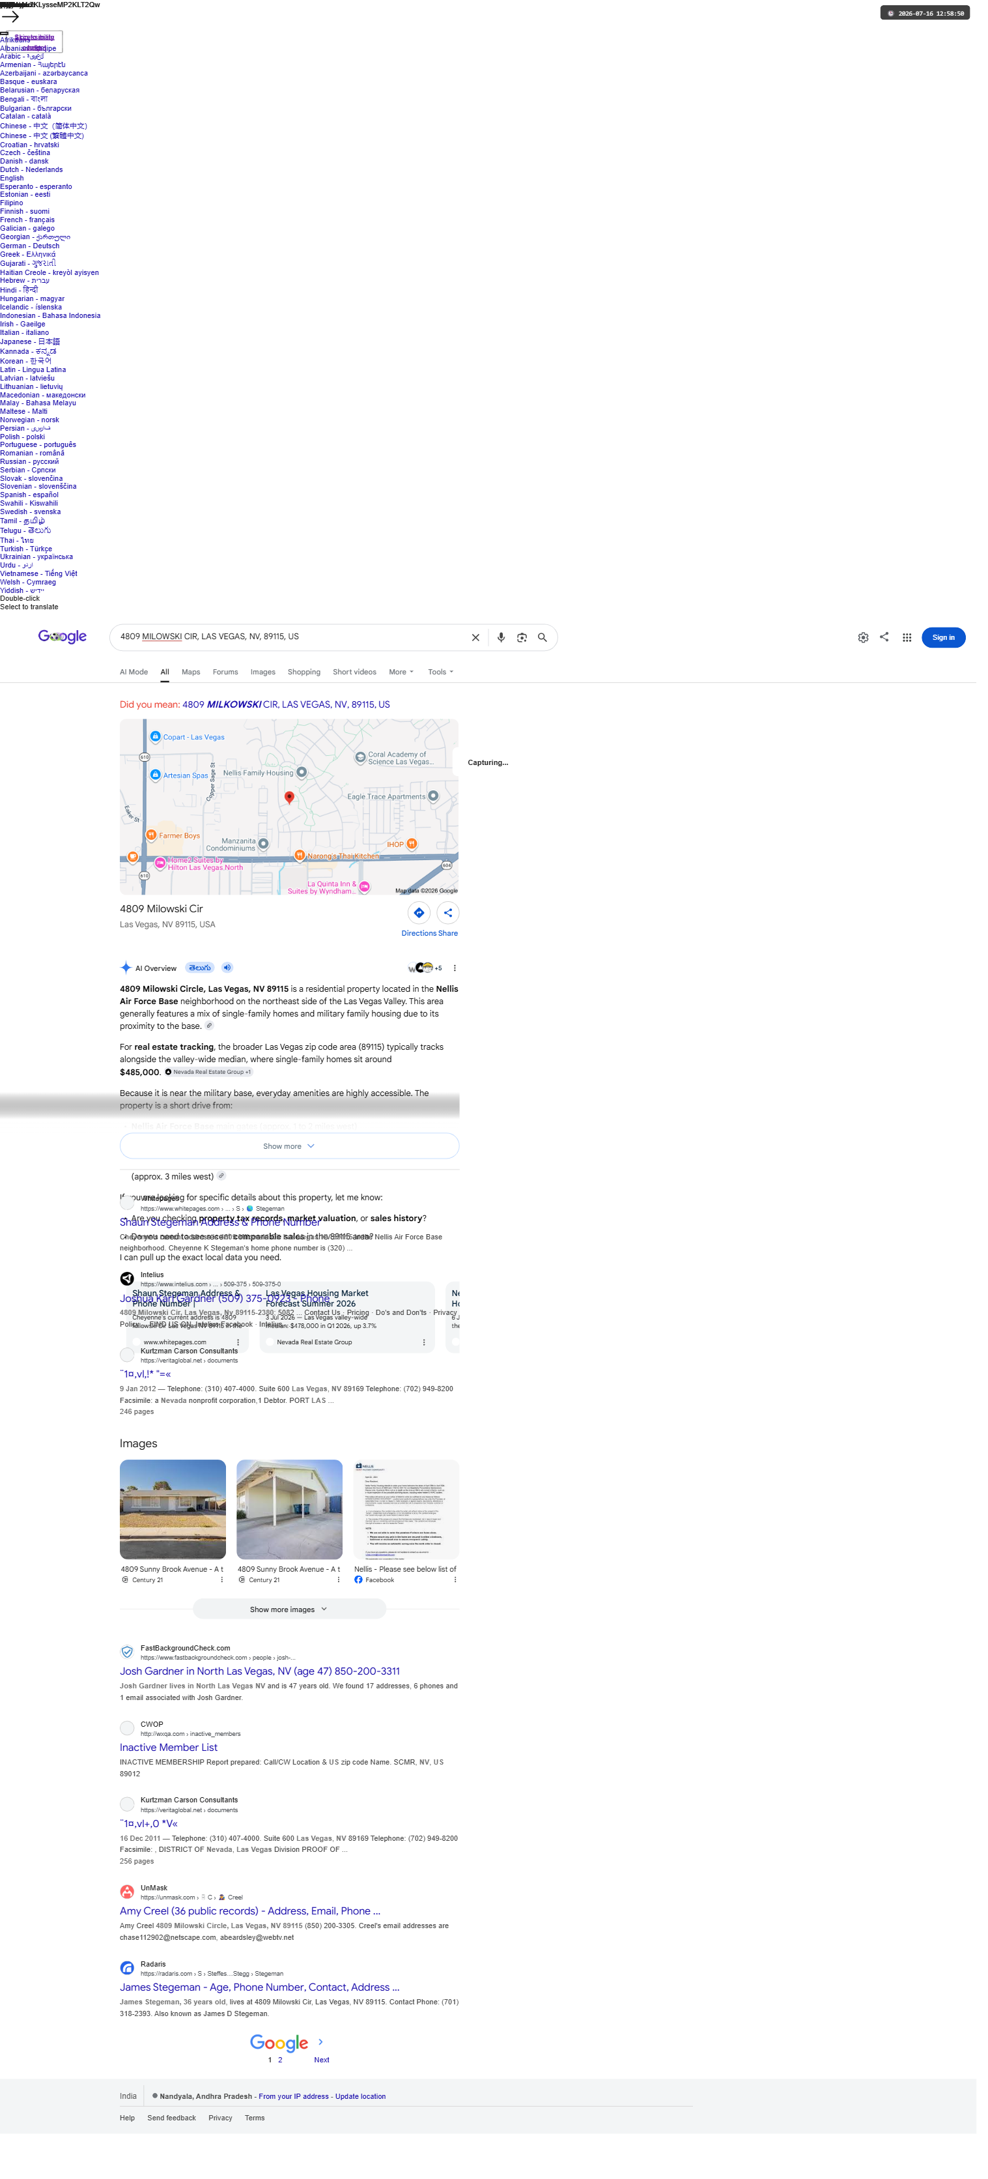Open the first Century 21 house image thumbnail
Viewport: 988px width, 2179px height.
coord(175,1527)
